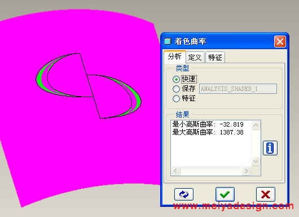Click the results horizontal scroll-right arrow
The width and height of the screenshot is (299, 217).
(x=246, y=171)
